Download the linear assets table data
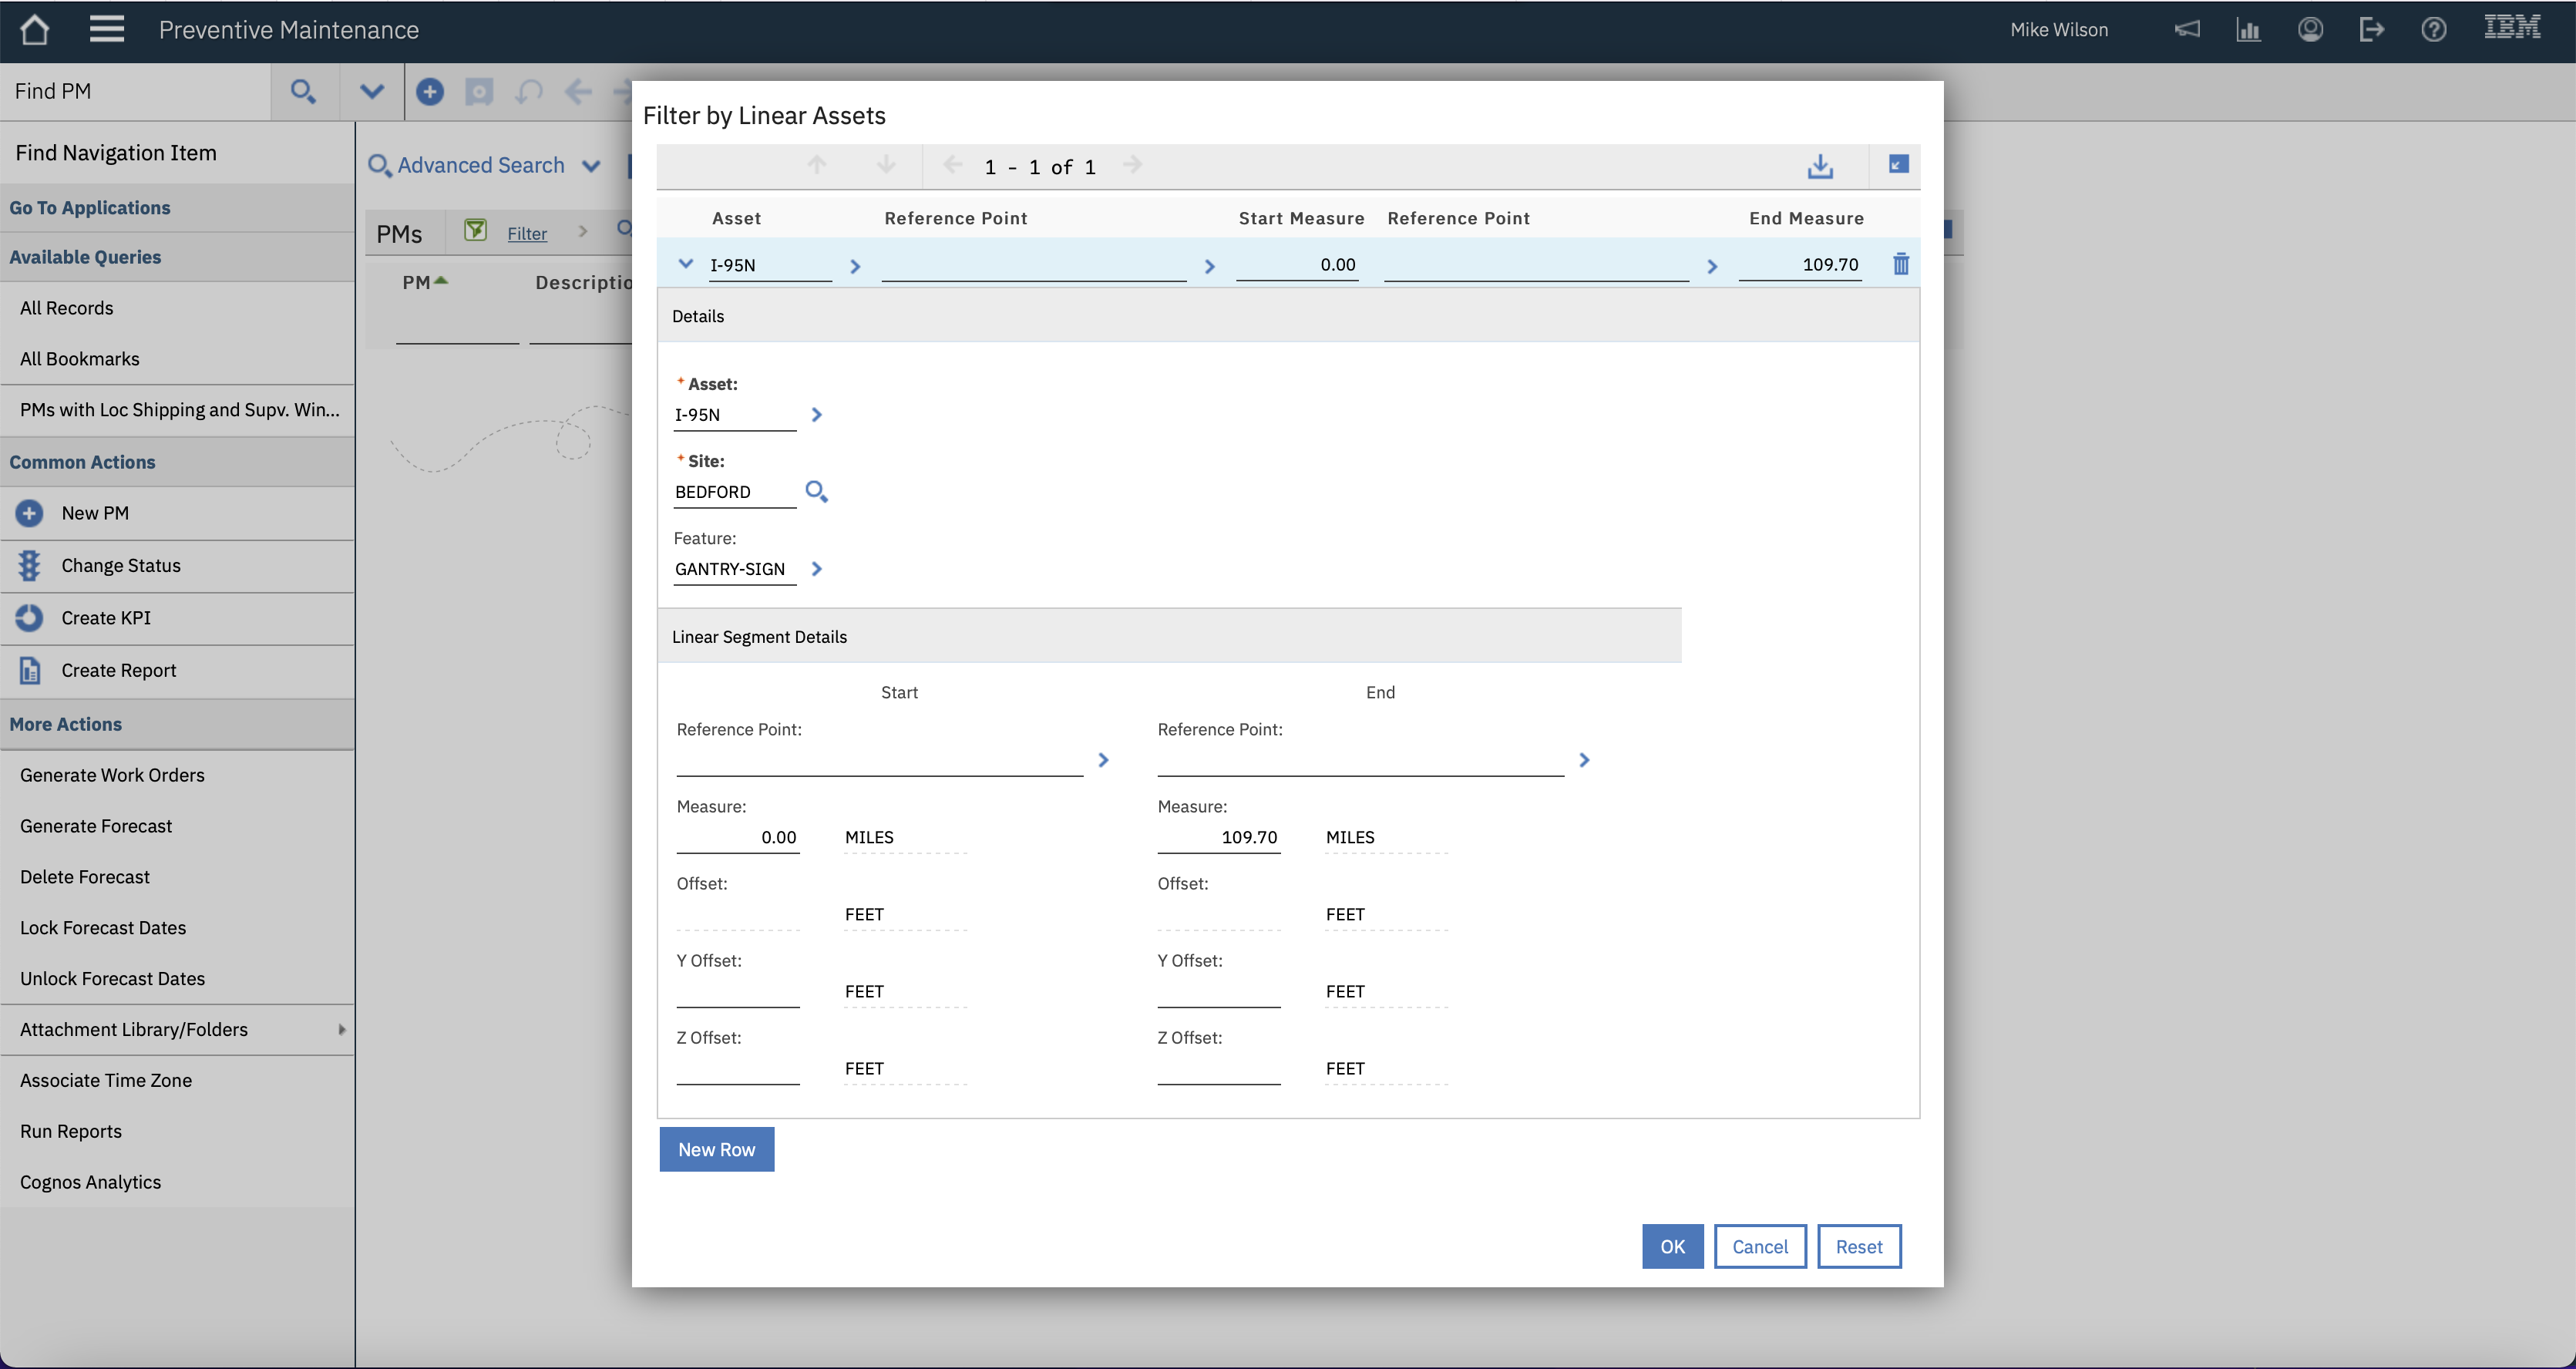The width and height of the screenshot is (2576, 1369). [1820, 166]
